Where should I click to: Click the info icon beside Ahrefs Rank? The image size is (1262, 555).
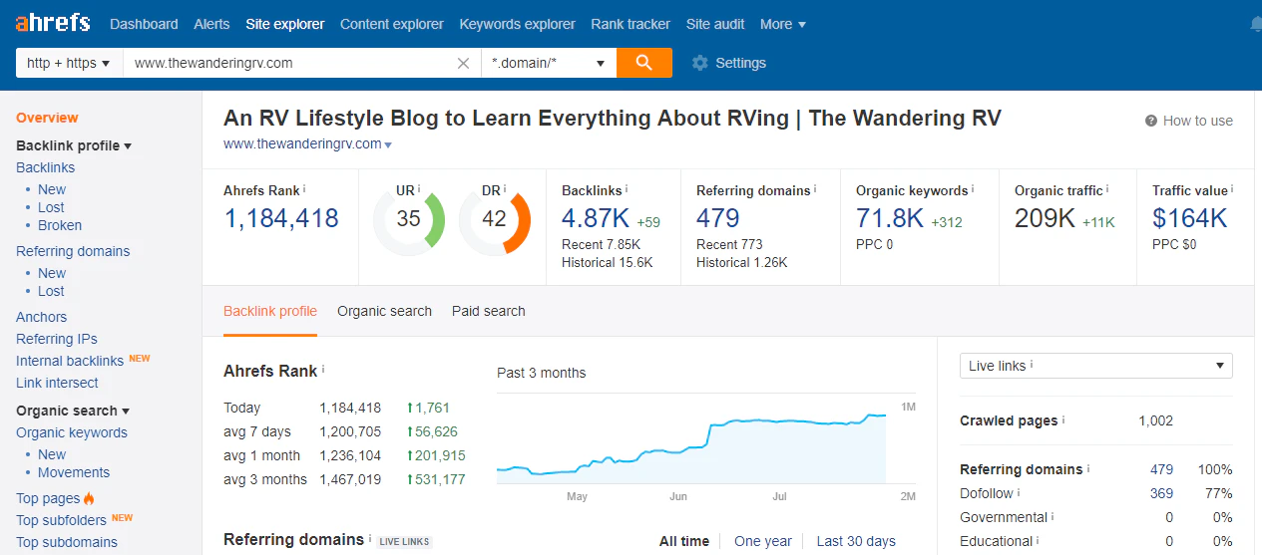pyautogui.click(x=304, y=188)
